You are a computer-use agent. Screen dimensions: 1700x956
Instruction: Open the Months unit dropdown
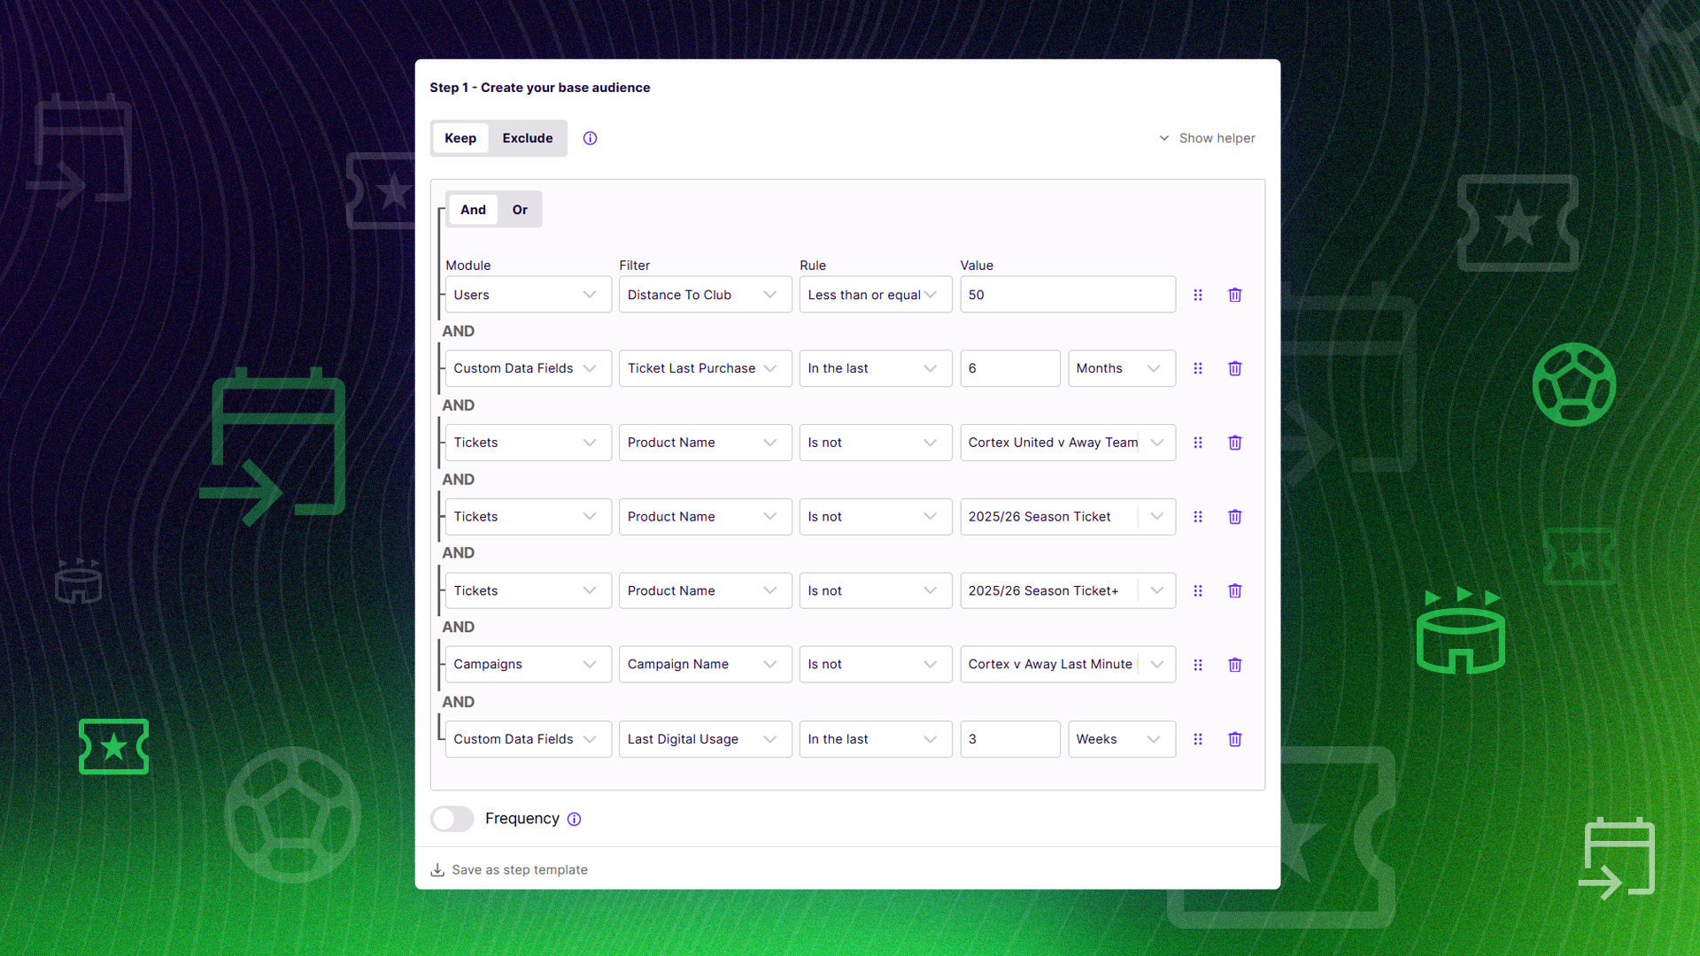1121,368
